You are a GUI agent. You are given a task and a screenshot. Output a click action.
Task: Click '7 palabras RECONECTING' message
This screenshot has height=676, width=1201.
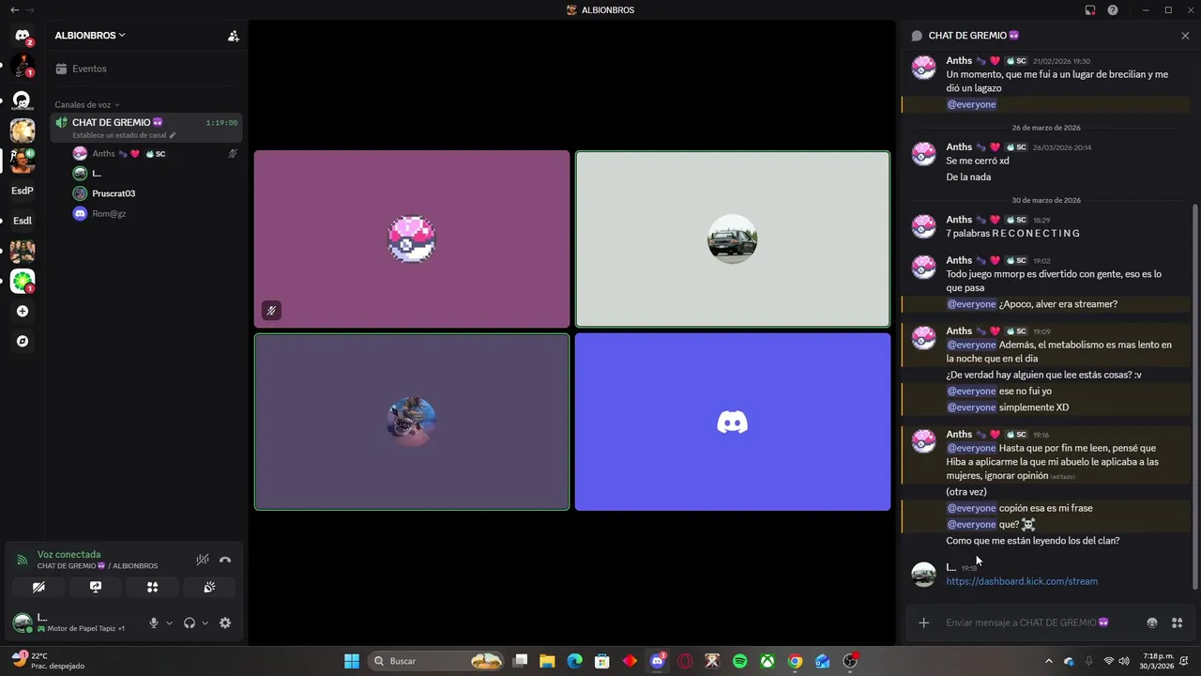(x=1013, y=233)
